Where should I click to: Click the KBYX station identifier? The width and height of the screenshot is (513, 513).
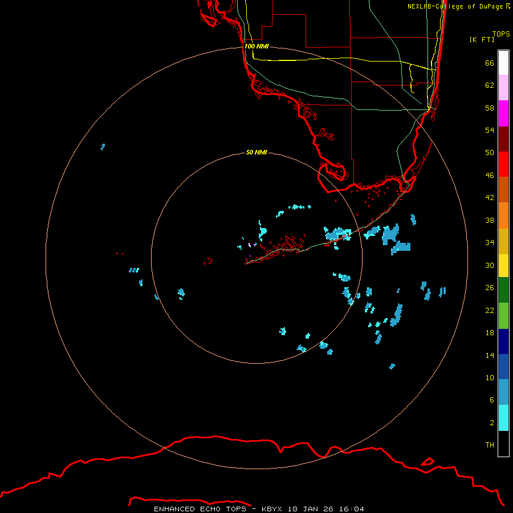coord(271,509)
